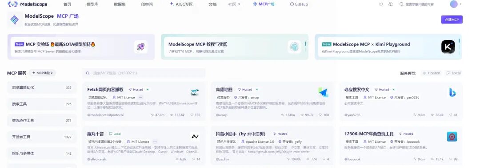Click the verified check badge on 必应搜索中文 card
This screenshot has height=168, width=480.
click(x=393, y=89)
